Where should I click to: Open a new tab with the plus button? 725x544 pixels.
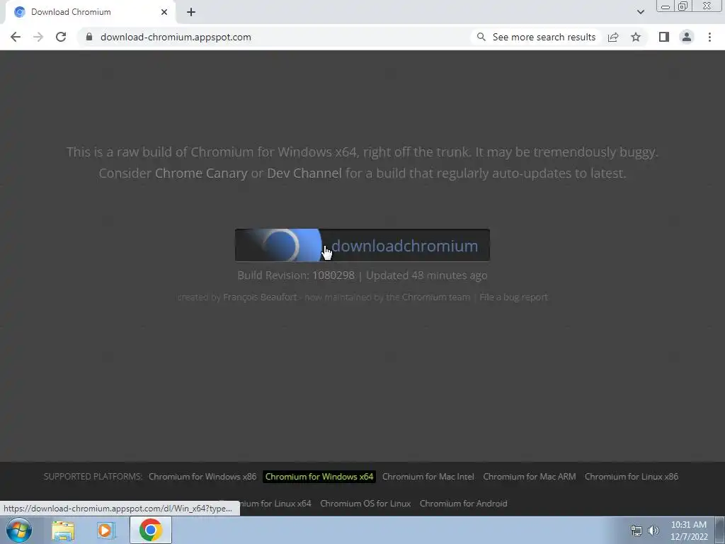click(191, 12)
